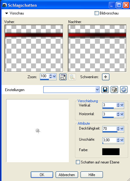Enable the Bildvorschau checkbox

pyautogui.click(x=97, y=13)
